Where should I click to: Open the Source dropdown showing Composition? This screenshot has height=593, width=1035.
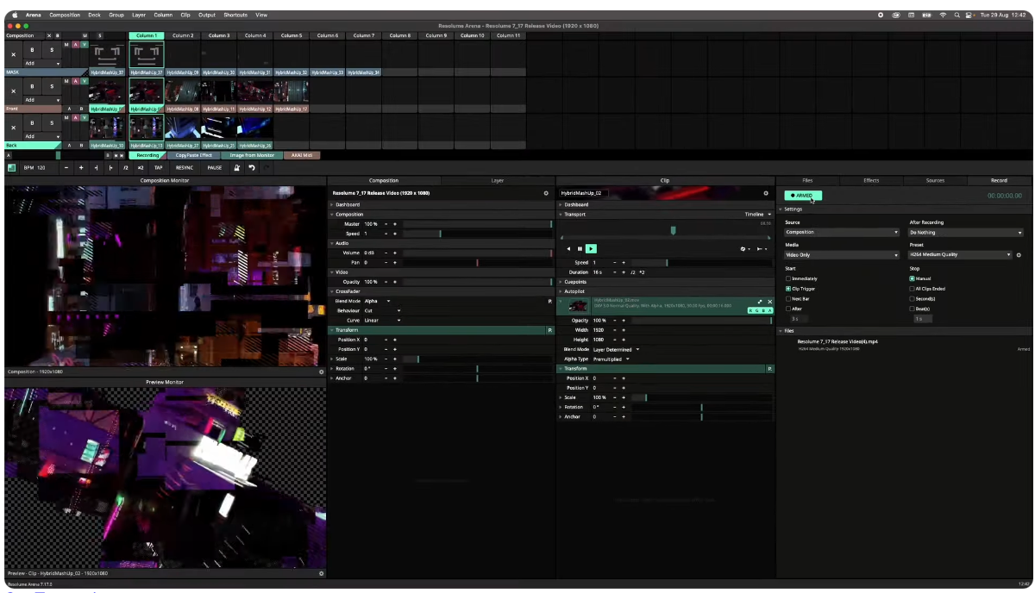[x=841, y=232]
